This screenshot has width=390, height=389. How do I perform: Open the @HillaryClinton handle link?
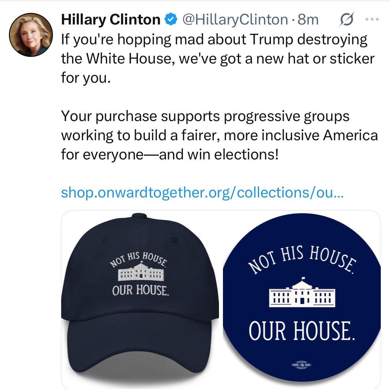(x=235, y=20)
